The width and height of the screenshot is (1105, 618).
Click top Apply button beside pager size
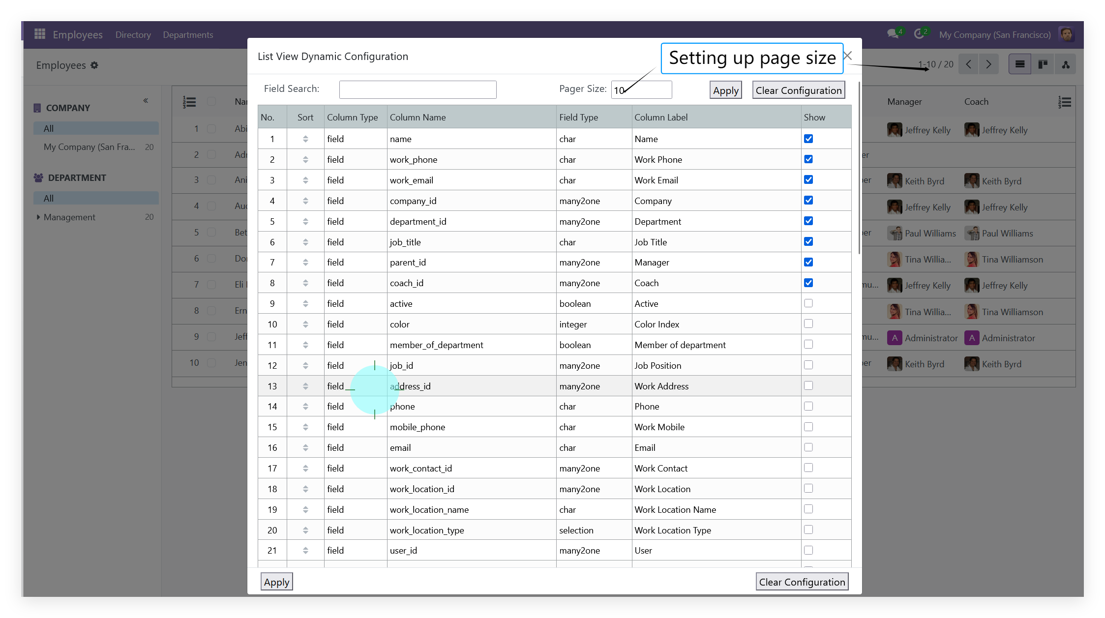click(725, 90)
